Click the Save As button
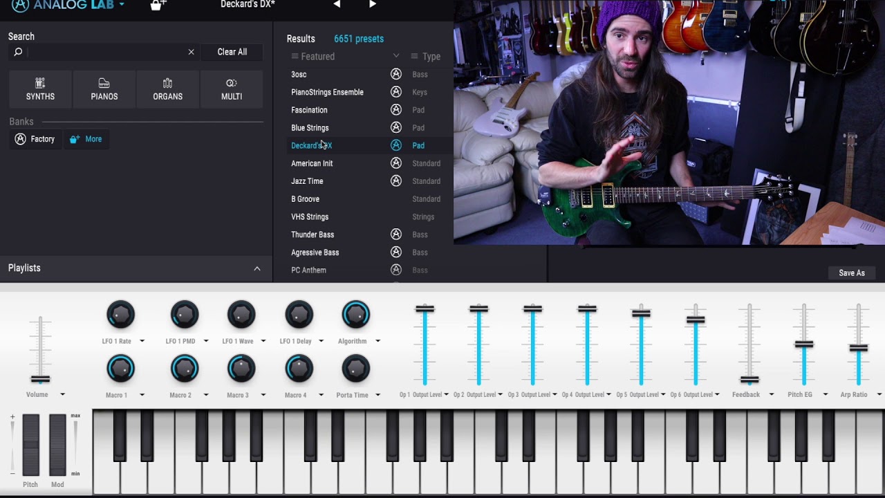Screen dimensions: 885x498 click(x=851, y=273)
